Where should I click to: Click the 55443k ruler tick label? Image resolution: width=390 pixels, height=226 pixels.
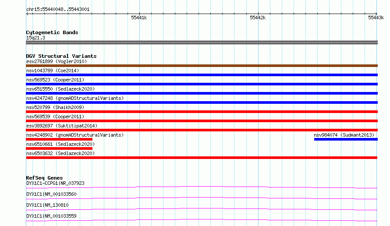pos(376,18)
